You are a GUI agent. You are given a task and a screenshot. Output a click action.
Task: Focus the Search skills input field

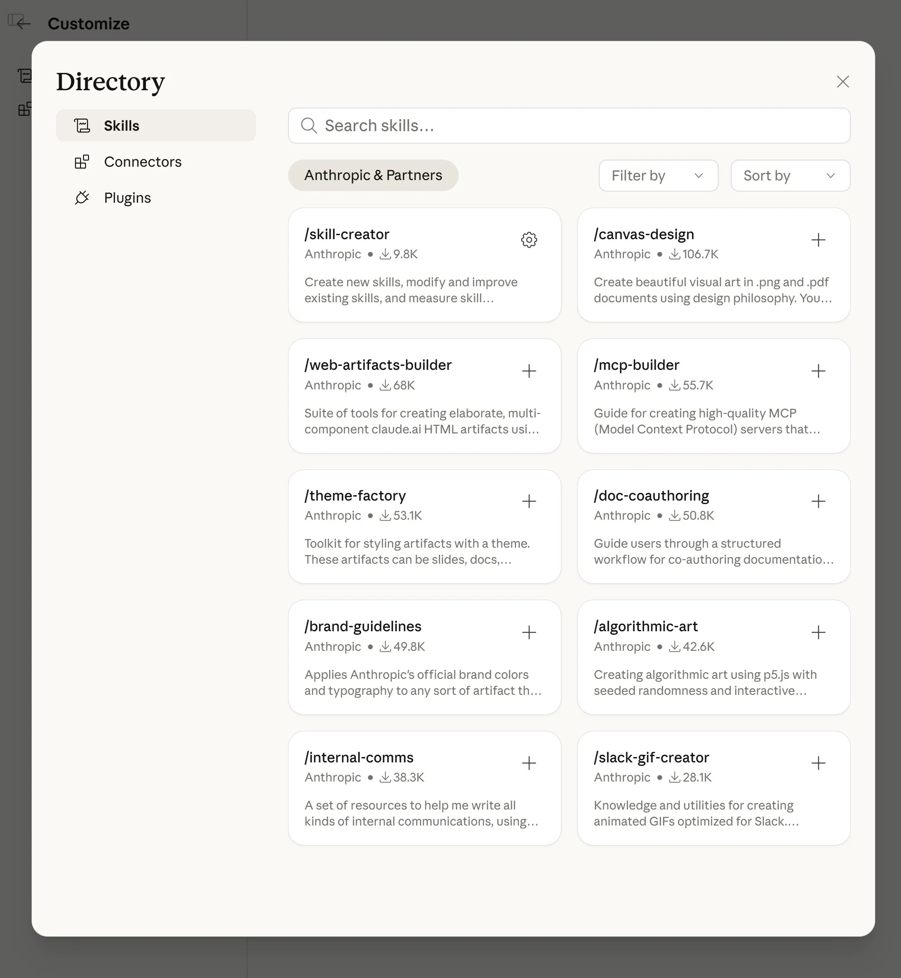569,126
